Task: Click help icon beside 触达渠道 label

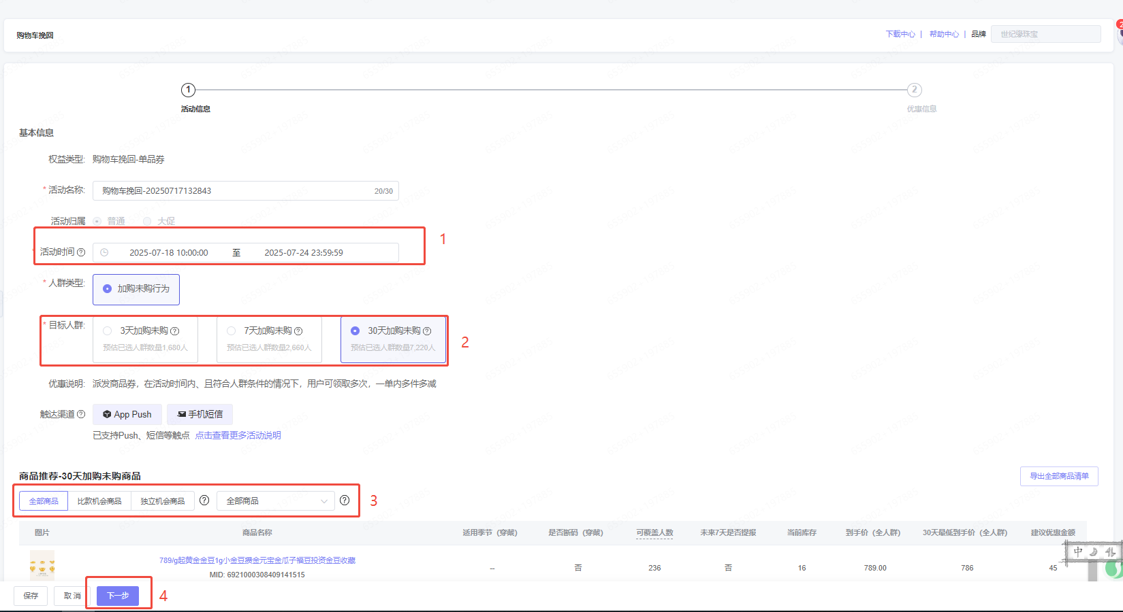Action: pos(81,414)
